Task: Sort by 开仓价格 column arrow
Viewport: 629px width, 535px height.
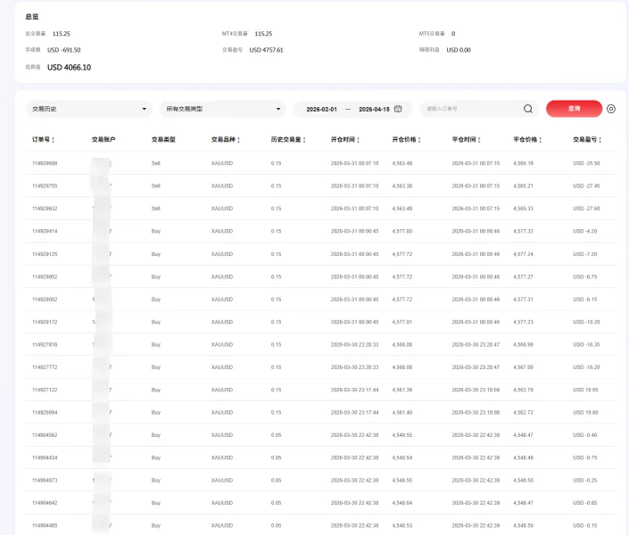Action: 419,140
